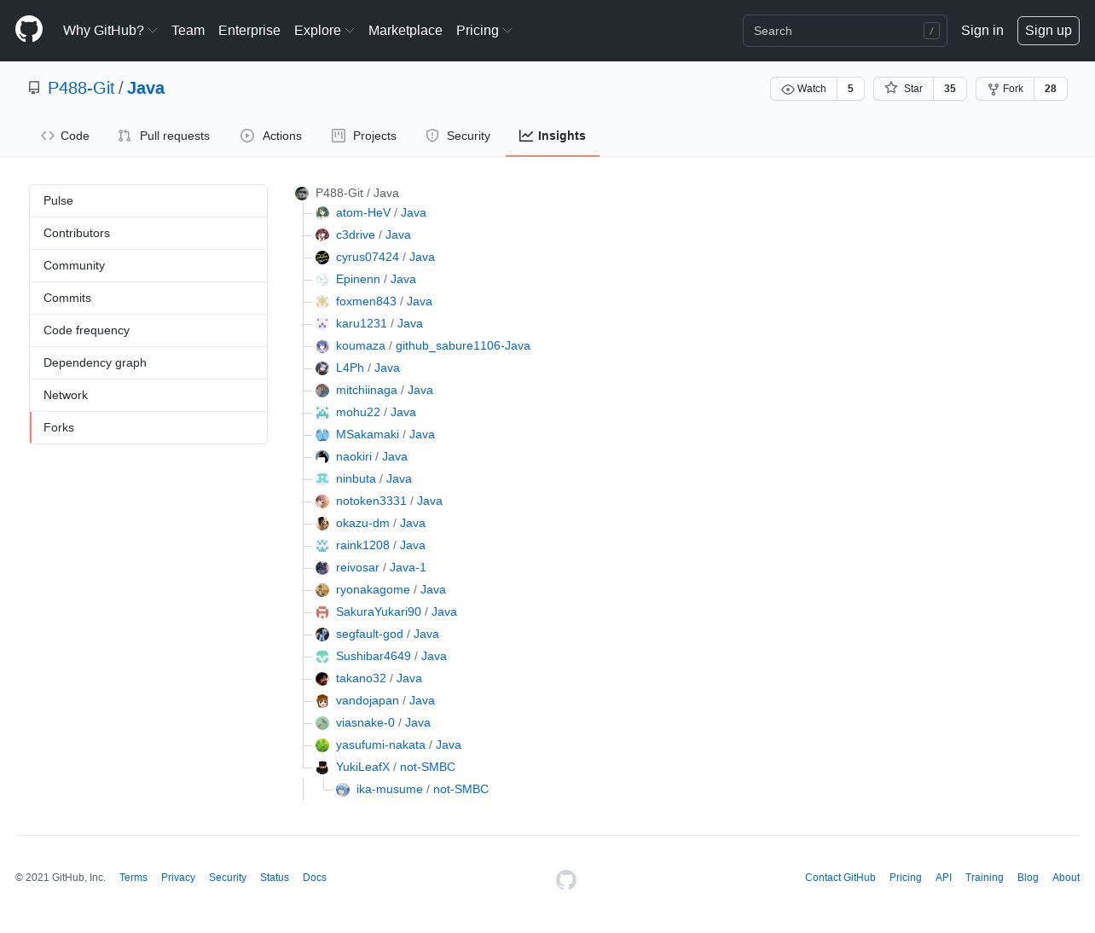The width and height of the screenshot is (1095, 933).
Task: Click foxmen843's avatar icon
Action: pos(322,302)
